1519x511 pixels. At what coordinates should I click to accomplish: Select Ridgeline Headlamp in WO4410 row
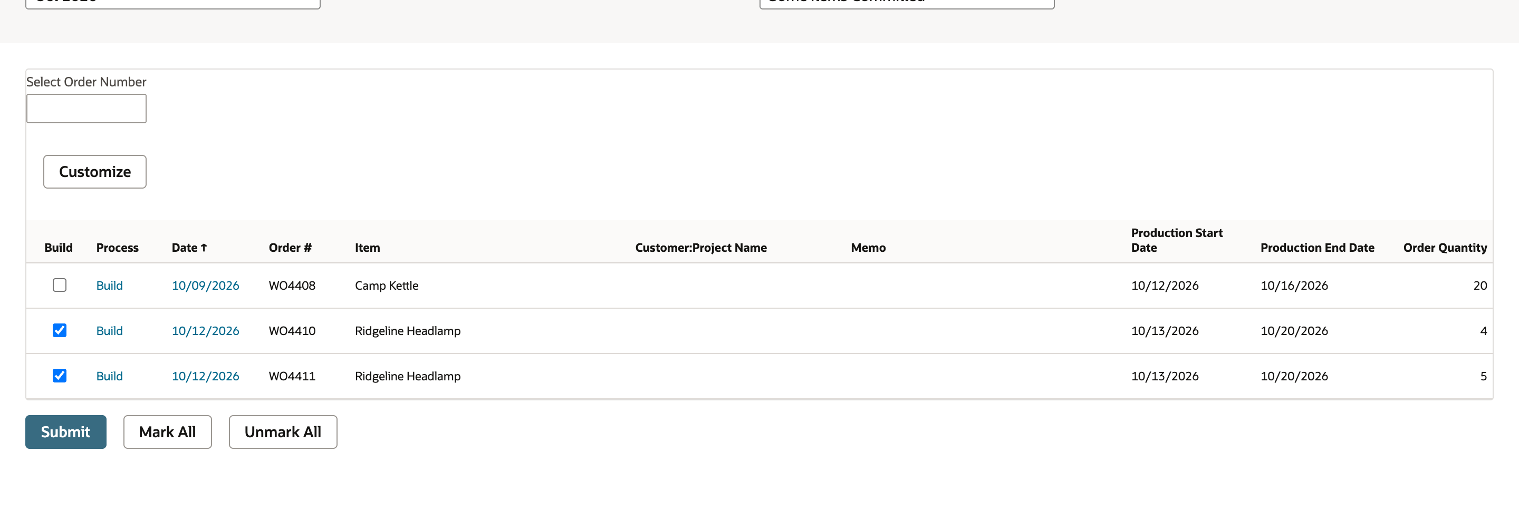408,331
